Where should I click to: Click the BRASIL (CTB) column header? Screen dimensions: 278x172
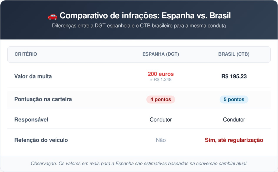click(x=234, y=54)
